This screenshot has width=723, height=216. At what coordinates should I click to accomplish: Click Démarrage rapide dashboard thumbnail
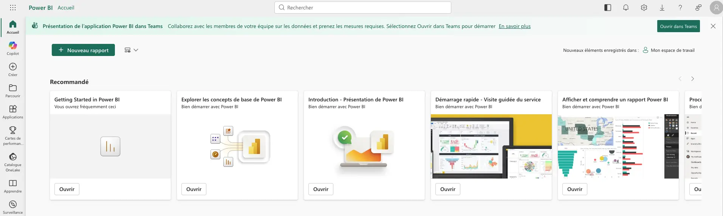click(x=491, y=146)
